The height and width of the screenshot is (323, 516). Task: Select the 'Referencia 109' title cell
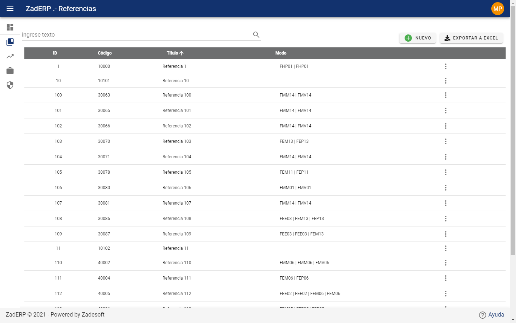tap(177, 234)
